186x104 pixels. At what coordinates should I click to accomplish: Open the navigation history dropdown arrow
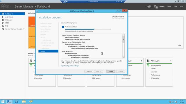[10, 6]
